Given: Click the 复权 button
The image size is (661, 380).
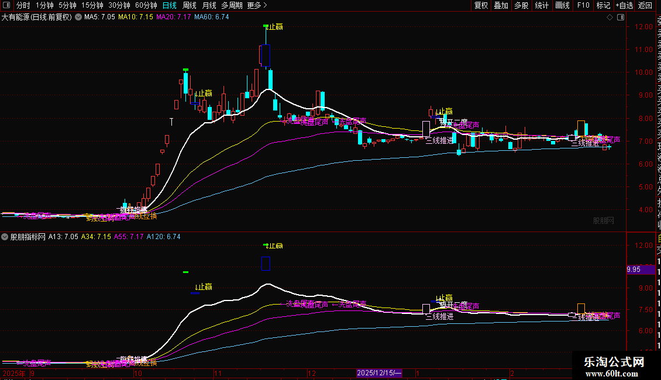Looking at the screenshot, I should pyautogui.click(x=481, y=5).
